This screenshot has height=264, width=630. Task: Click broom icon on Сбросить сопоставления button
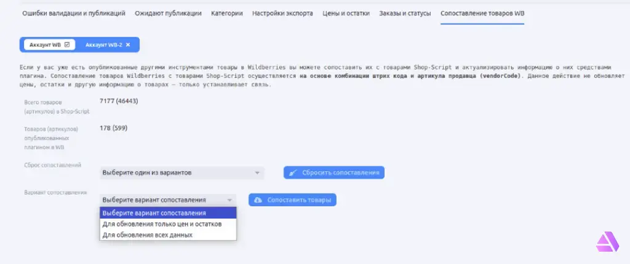(293, 173)
